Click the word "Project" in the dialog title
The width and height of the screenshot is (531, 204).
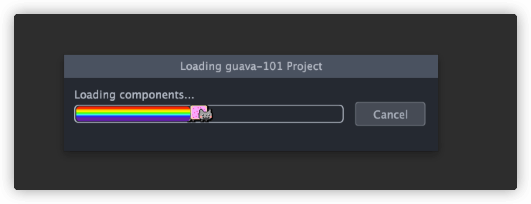(x=305, y=67)
